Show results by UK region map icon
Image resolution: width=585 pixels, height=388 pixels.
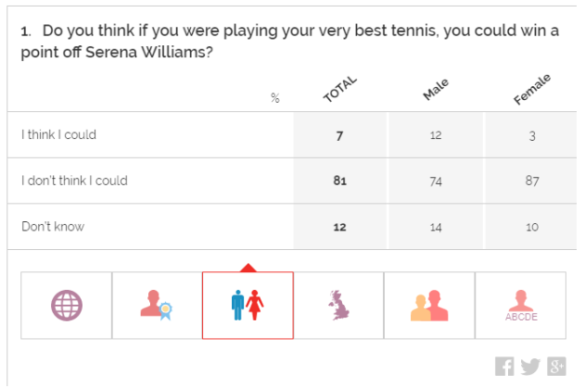(338, 306)
